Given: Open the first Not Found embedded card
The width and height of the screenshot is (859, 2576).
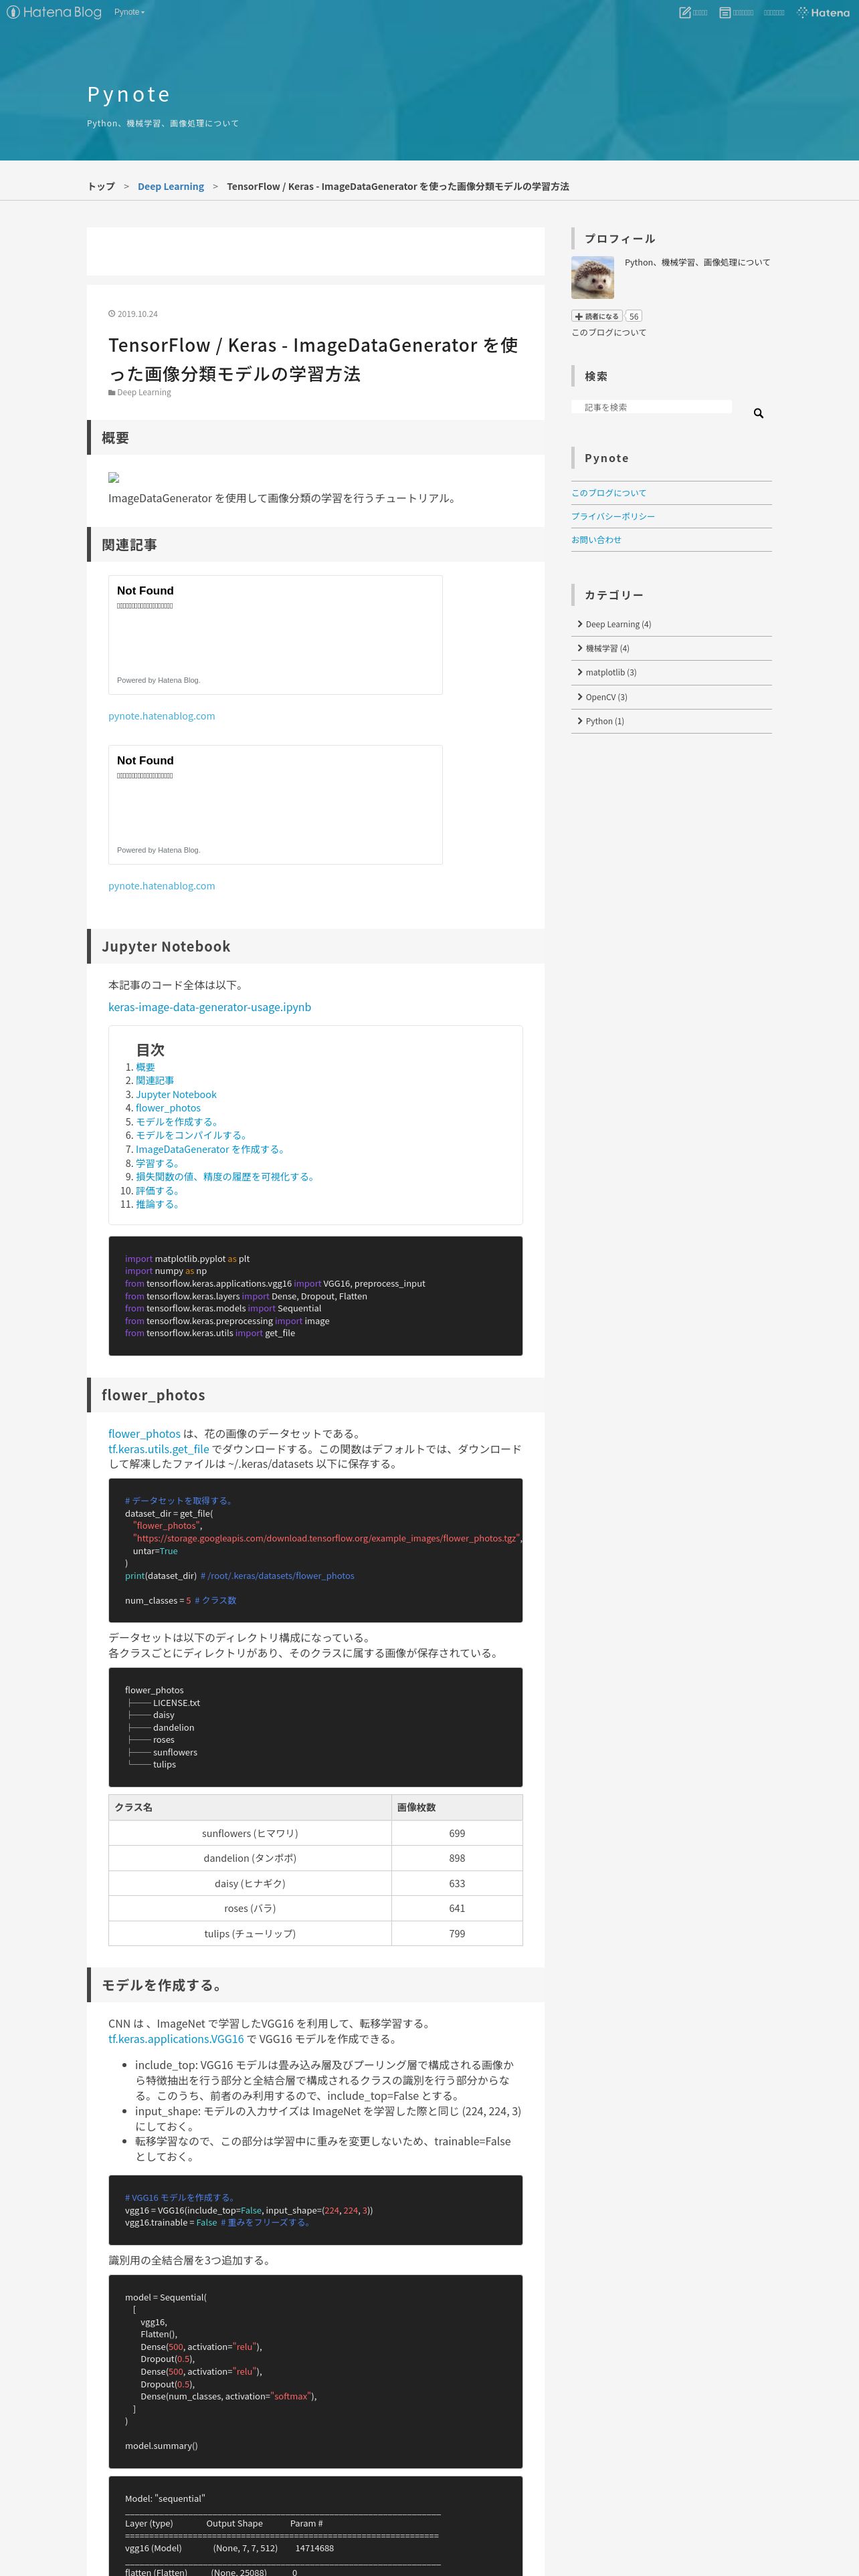Looking at the screenshot, I should (x=275, y=635).
